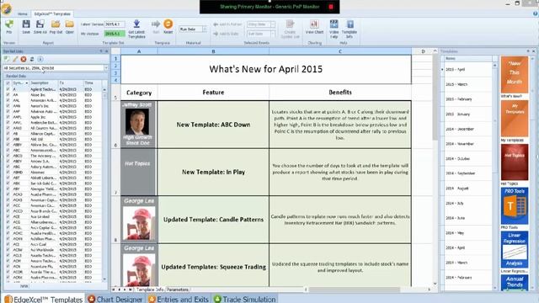This screenshot has width=539, height=303.
Task: Open the Chart Designer bottom tab
Action: [x=115, y=299]
